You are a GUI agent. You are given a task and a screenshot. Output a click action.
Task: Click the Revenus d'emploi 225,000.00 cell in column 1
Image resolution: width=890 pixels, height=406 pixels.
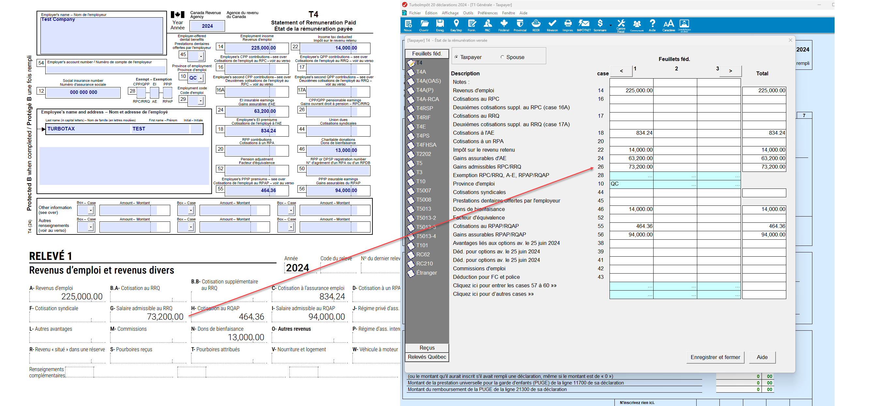pyautogui.click(x=631, y=91)
